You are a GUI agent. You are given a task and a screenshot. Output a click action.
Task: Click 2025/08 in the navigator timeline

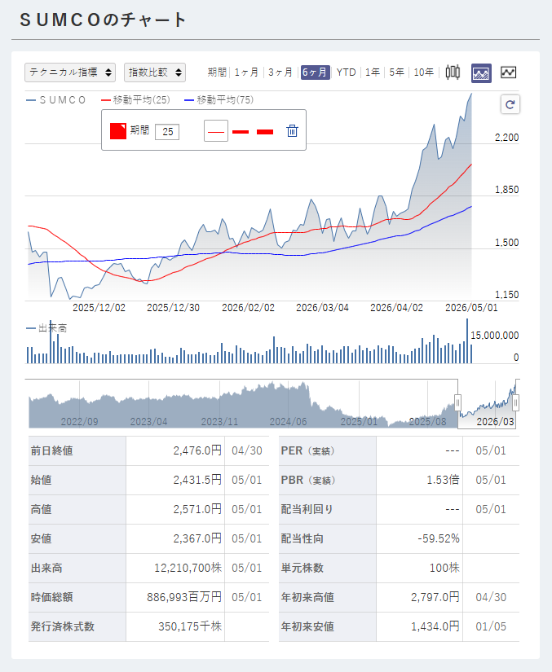click(427, 422)
